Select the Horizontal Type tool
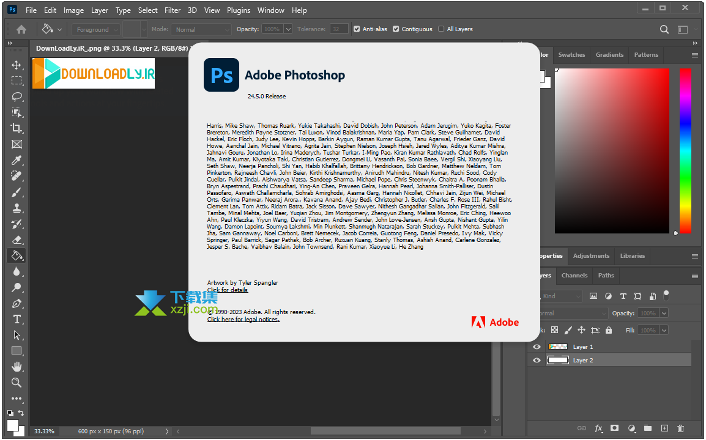 pos(17,320)
